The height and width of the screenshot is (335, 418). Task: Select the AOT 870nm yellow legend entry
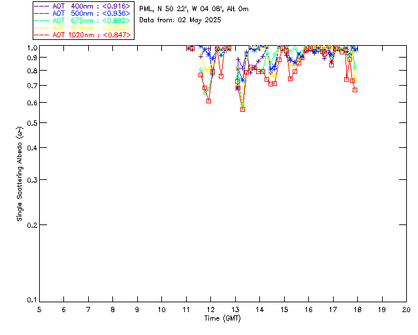coord(83,27)
